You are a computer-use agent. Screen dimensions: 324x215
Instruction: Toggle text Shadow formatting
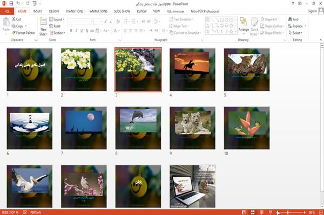87,31
